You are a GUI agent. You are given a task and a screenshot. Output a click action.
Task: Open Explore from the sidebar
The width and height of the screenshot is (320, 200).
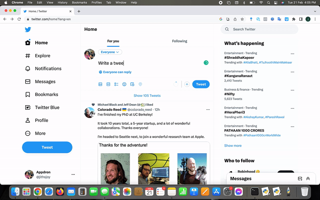point(38,56)
